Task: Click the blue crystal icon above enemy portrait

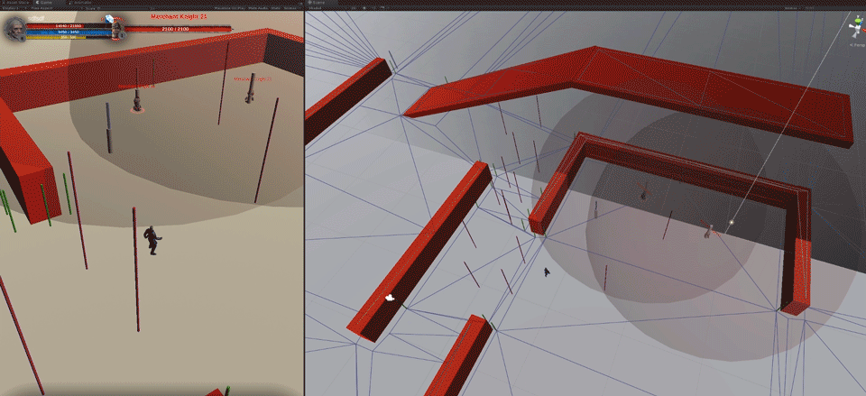Action: click(x=110, y=17)
